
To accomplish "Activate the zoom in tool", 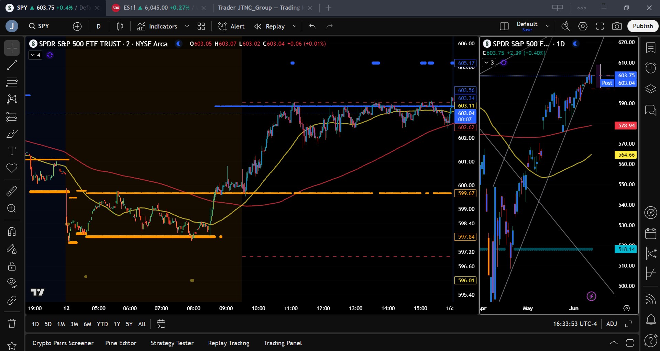I will (x=12, y=208).
